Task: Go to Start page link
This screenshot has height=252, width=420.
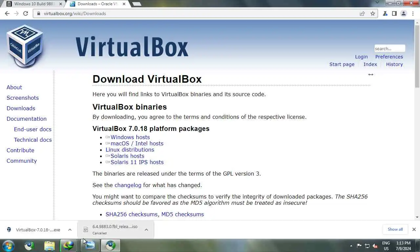Action: 342,64
